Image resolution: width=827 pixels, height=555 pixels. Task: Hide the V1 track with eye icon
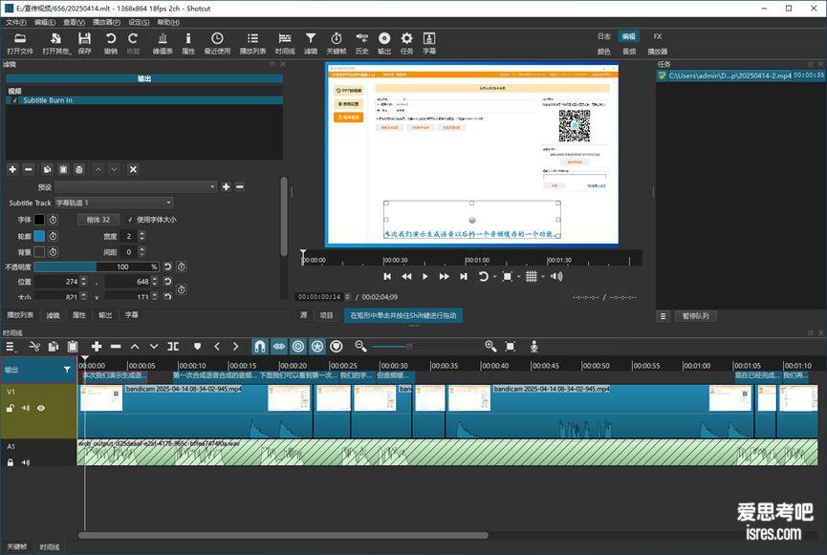[x=40, y=408]
